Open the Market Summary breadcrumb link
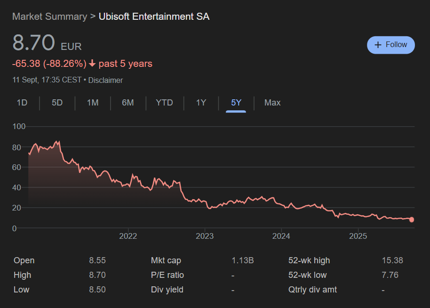The height and width of the screenshot is (308, 430). point(50,16)
